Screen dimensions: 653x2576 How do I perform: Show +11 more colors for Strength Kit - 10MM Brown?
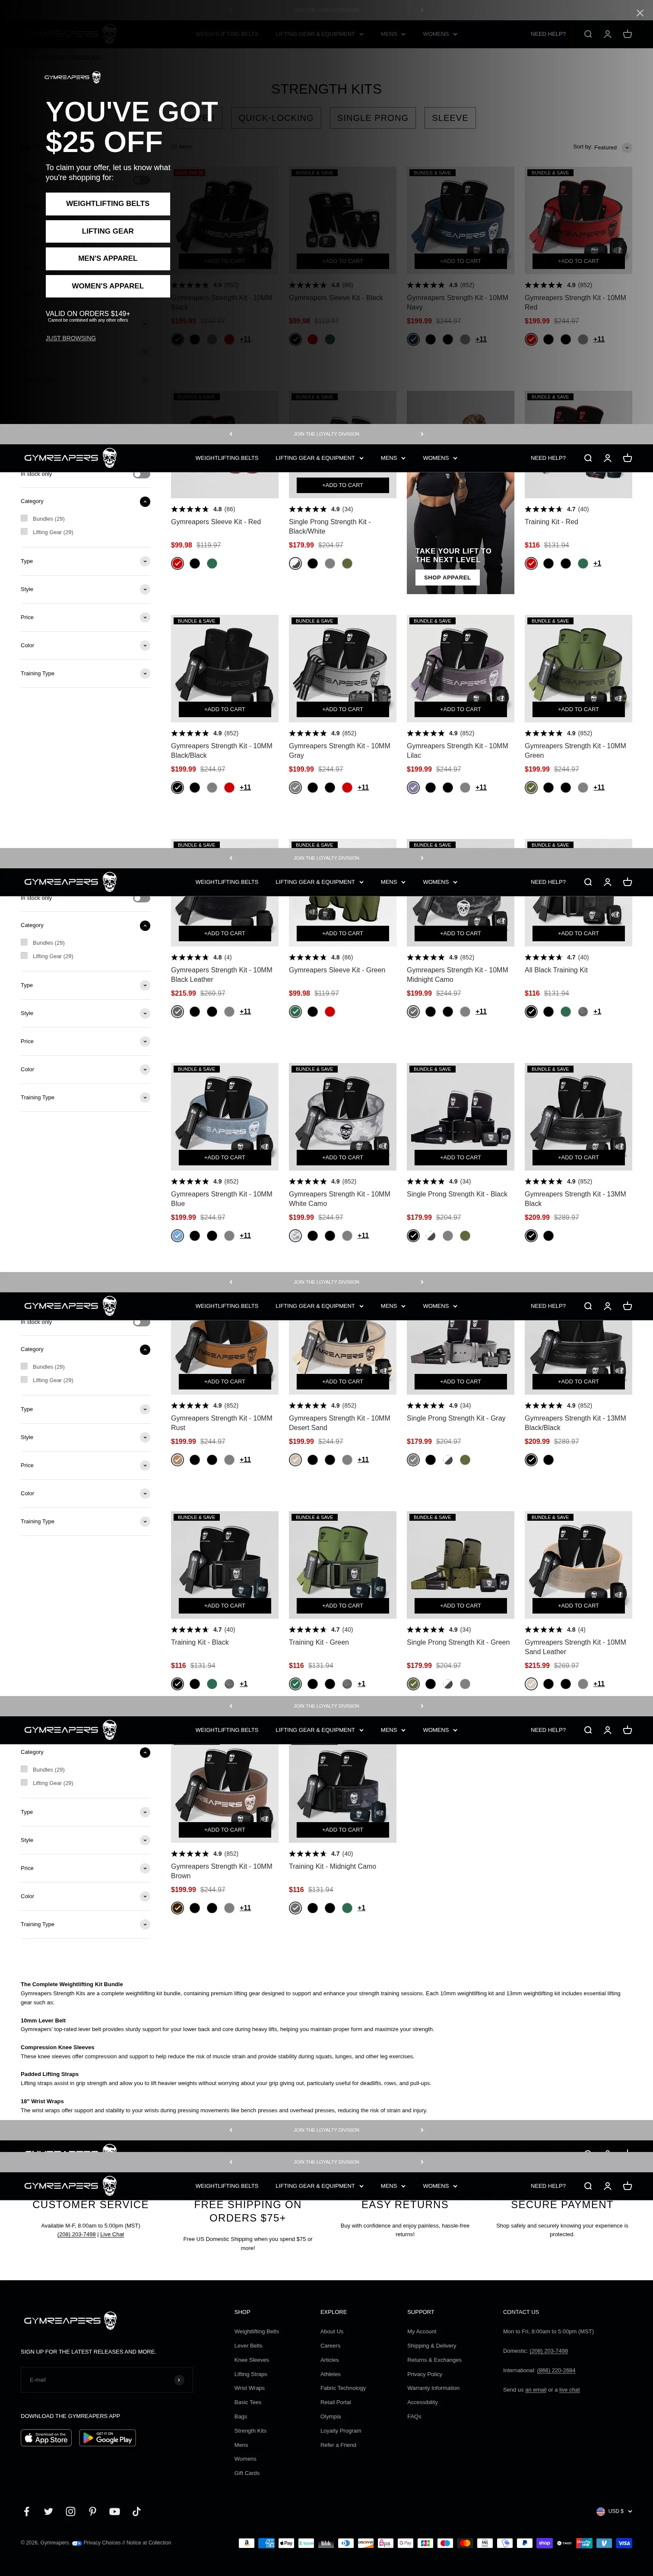(245, 1908)
